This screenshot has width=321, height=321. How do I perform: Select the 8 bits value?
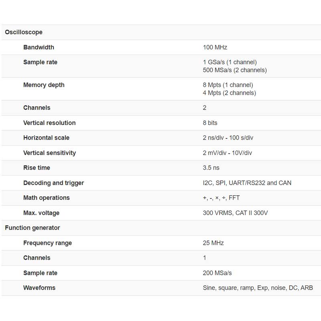pyautogui.click(x=210, y=123)
